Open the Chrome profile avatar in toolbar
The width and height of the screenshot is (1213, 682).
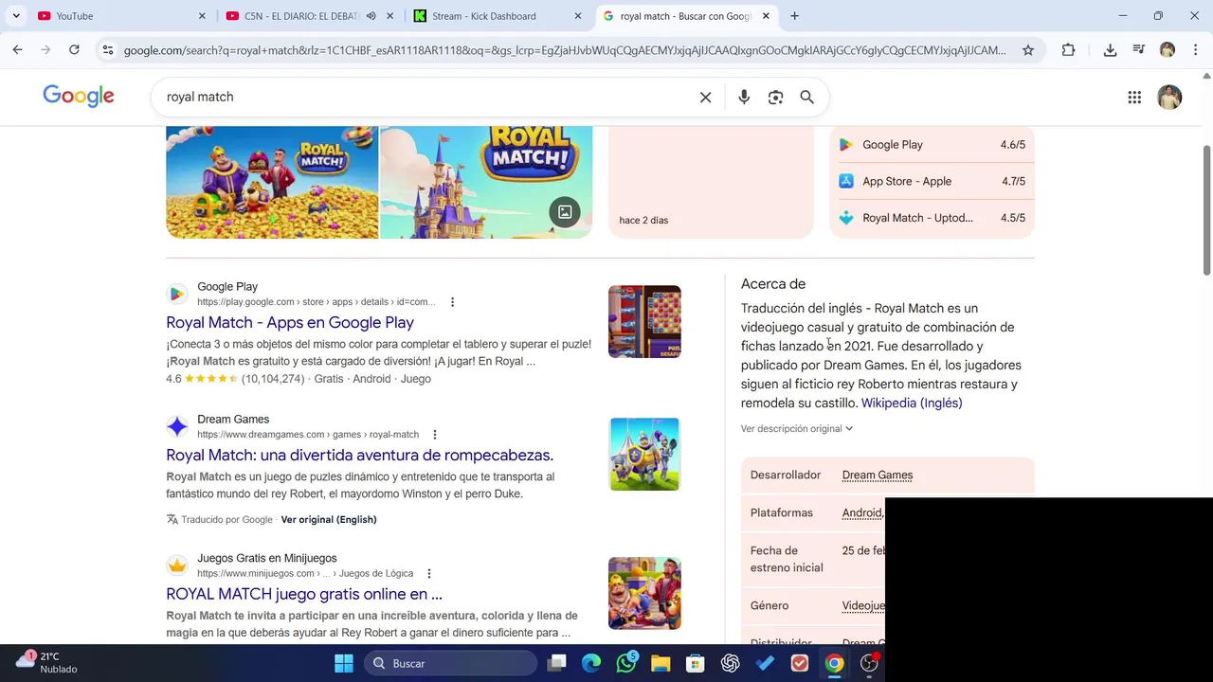pos(1168,50)
